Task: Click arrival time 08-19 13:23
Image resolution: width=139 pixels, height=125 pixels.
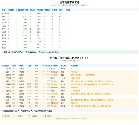Action: coord(46,103)
